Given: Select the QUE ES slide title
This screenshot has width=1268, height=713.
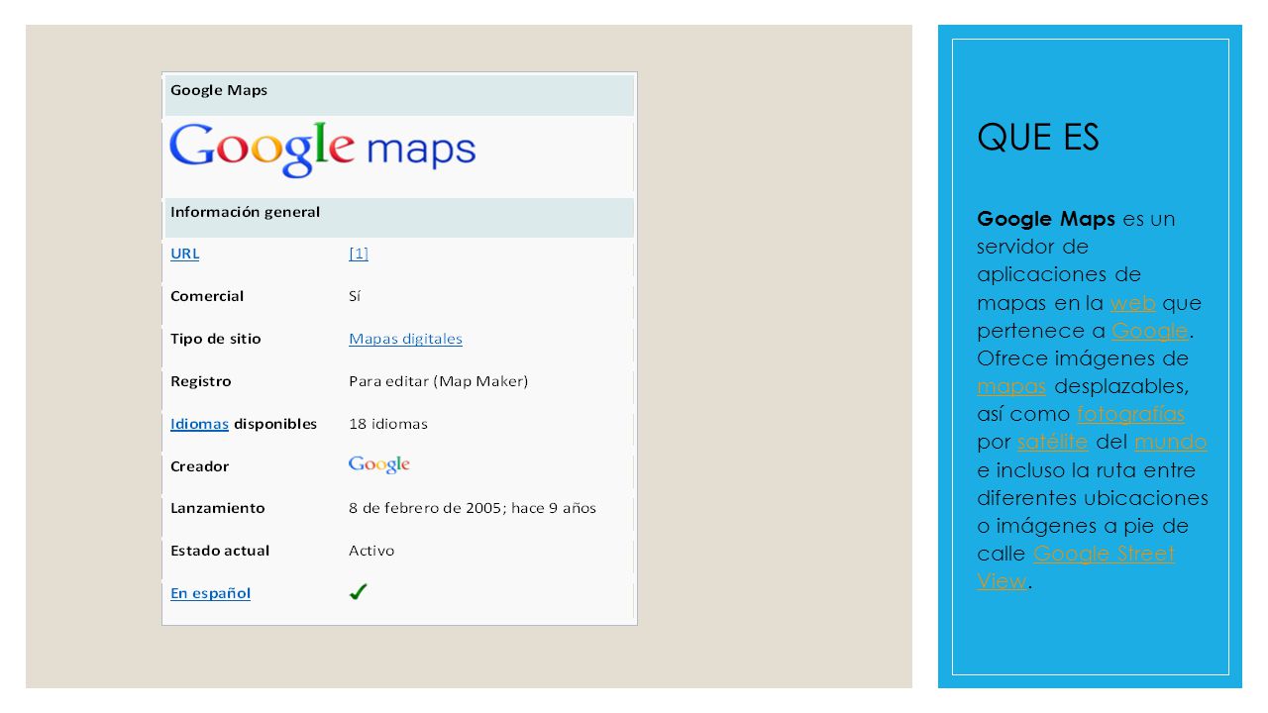Looking at the screenshot, I should point(1038,138).
